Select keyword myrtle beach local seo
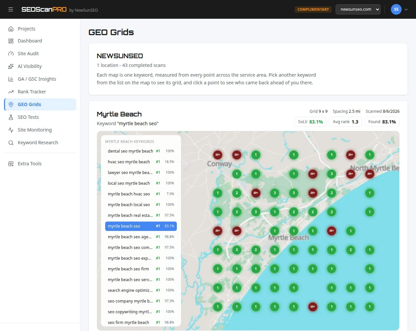 [141, 205]
